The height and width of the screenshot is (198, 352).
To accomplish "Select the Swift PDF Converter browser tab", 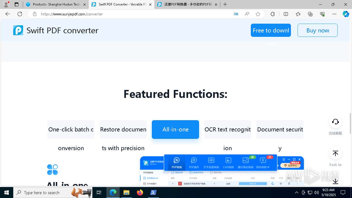I will (x=121, y=4).
